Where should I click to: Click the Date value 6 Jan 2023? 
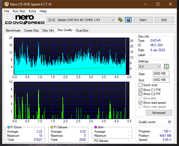[158, 50]
